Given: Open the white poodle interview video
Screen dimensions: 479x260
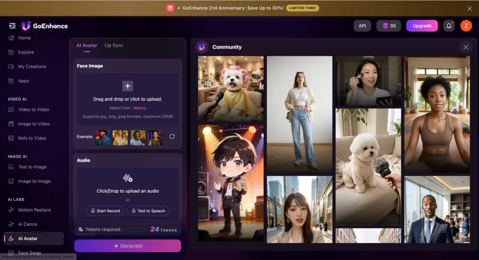Looking at the screenshot, I should (368, 166).
